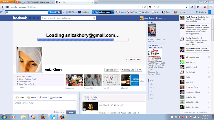Click the Photos thumbnail
The image size is (214, 120).
[93, 80]
